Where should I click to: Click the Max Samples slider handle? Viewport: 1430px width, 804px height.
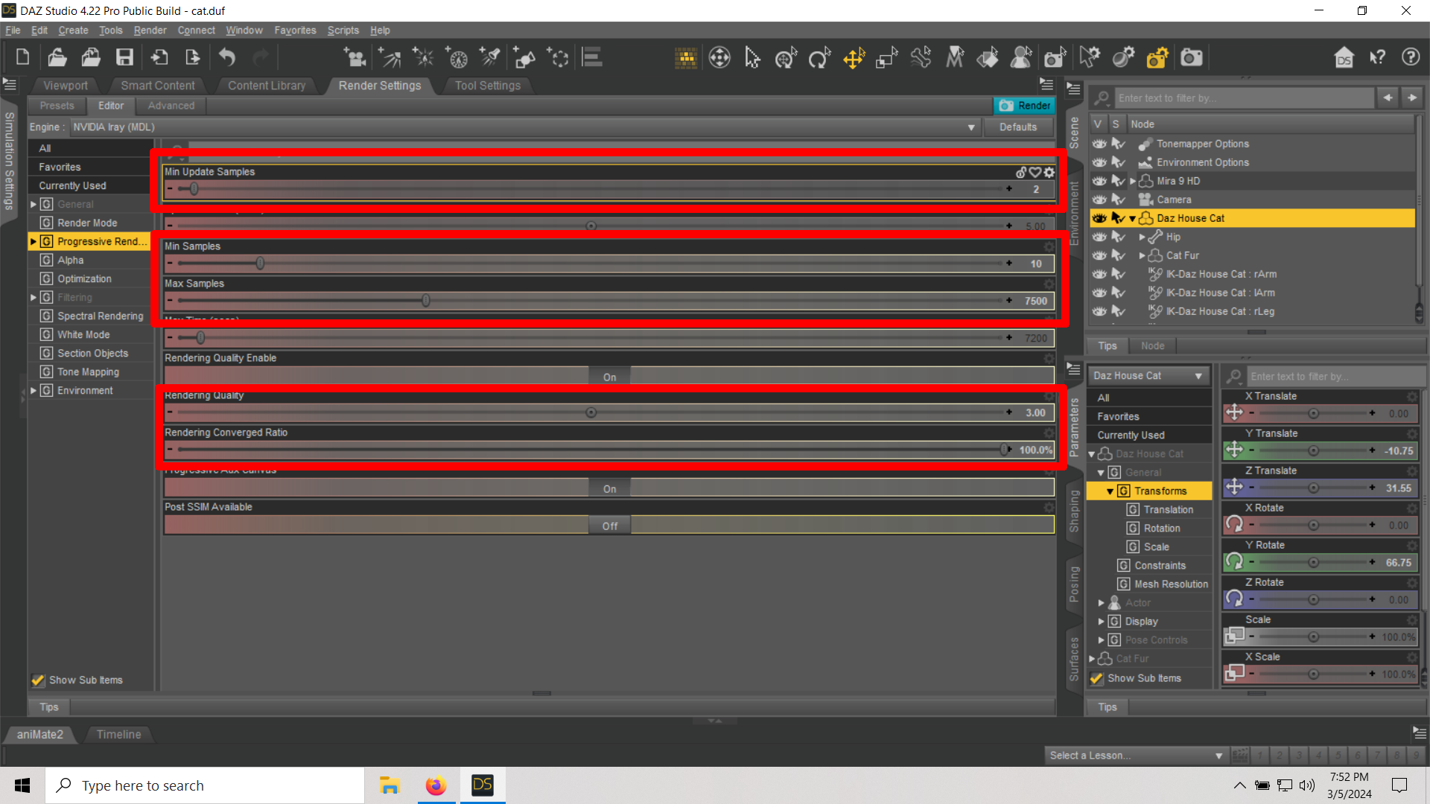click(425, 301)
